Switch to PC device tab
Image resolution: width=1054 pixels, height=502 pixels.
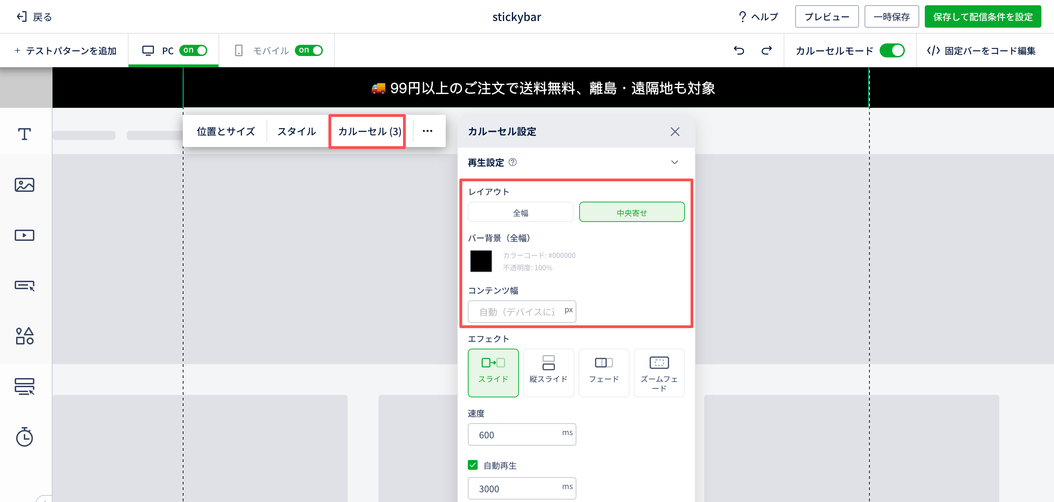173,50
